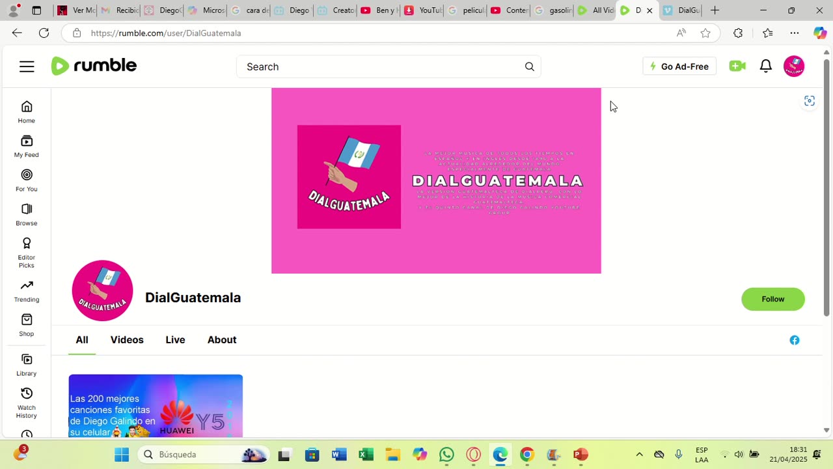The image size is (833, 469).
Task: Open Editor Picks in sidebar
Action: [x=27, y=253]
